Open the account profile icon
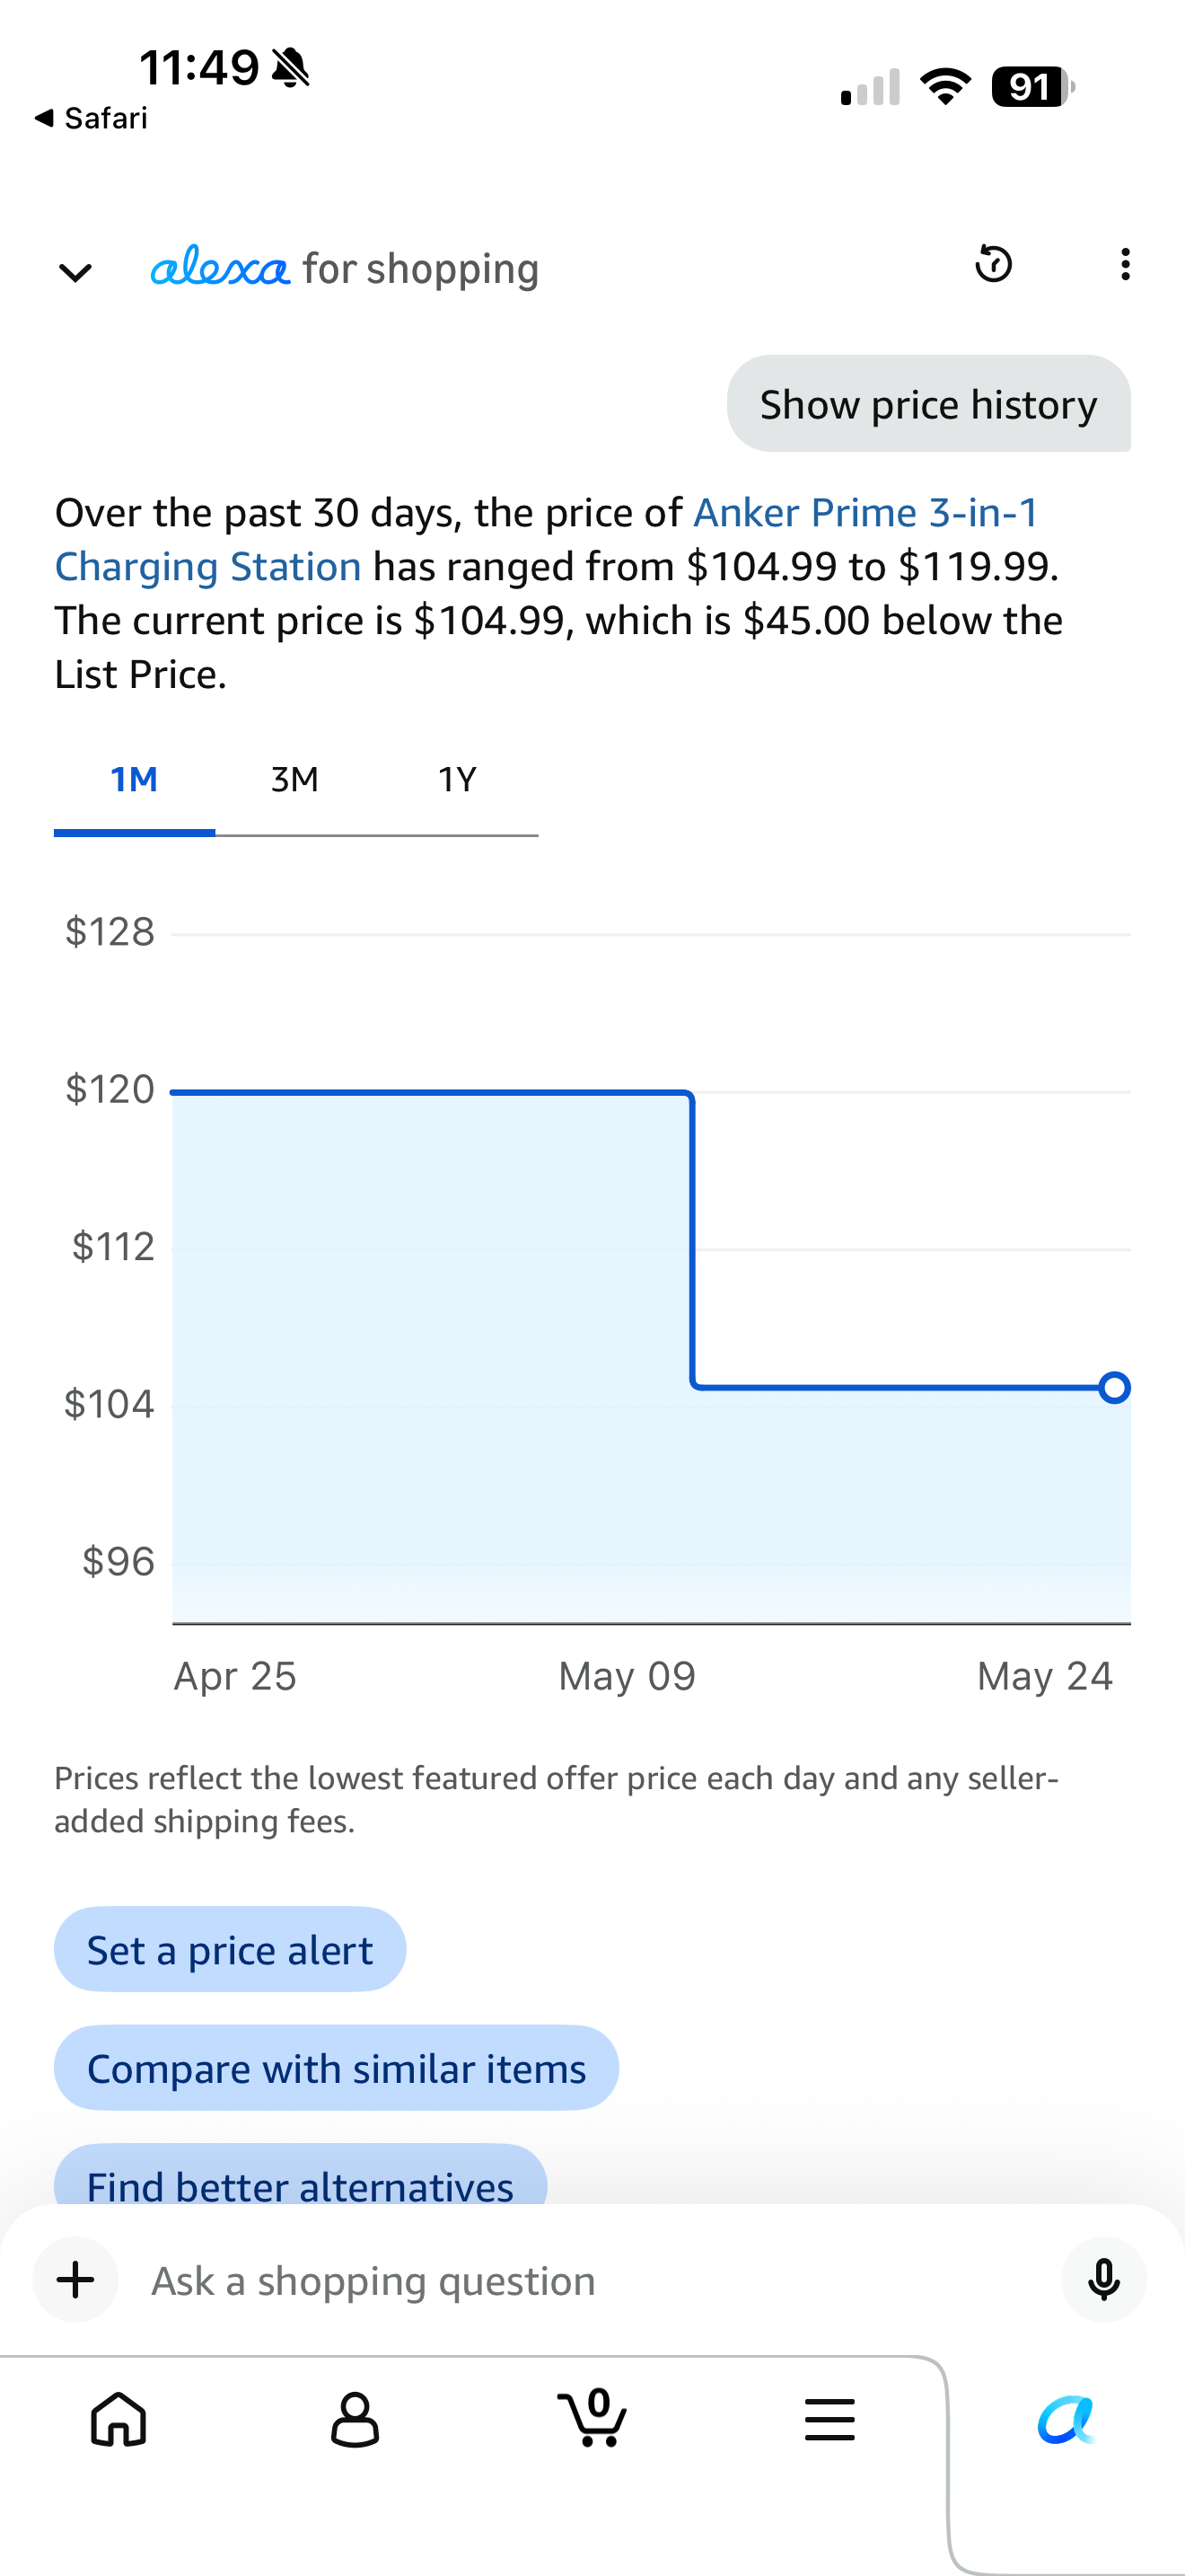Image resolution: width=1185 pixels, height=2576 pixels. [x=355, y=2419]
